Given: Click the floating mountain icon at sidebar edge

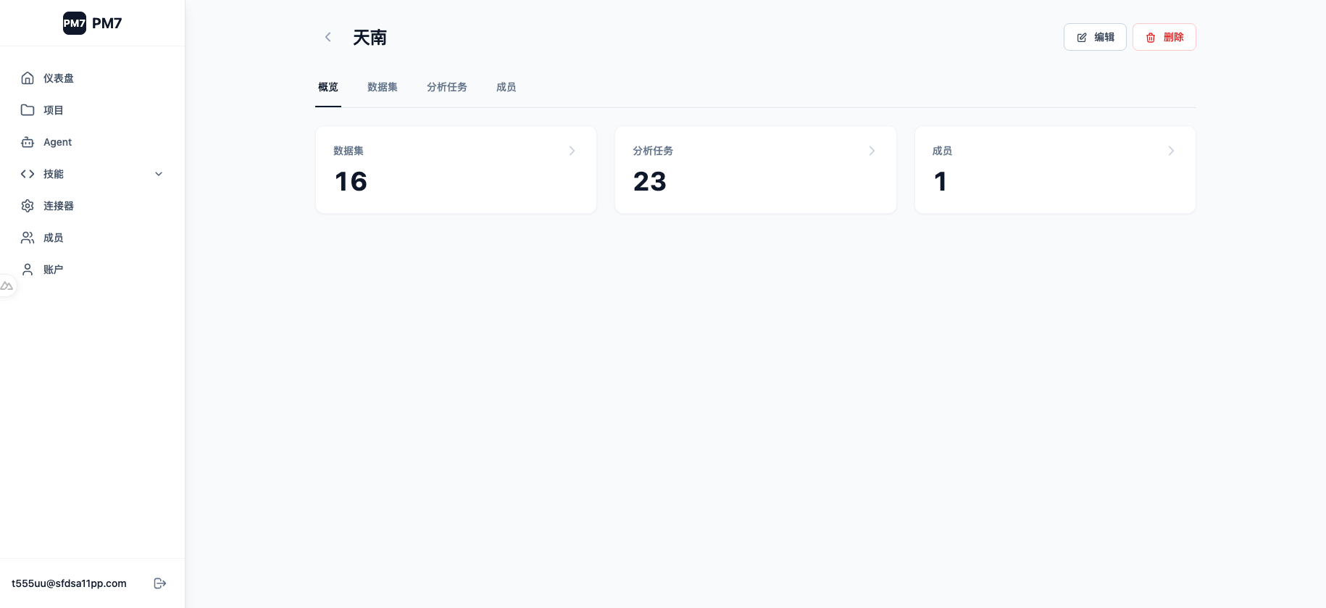Looking at the screenshot, I should (7, 286).
